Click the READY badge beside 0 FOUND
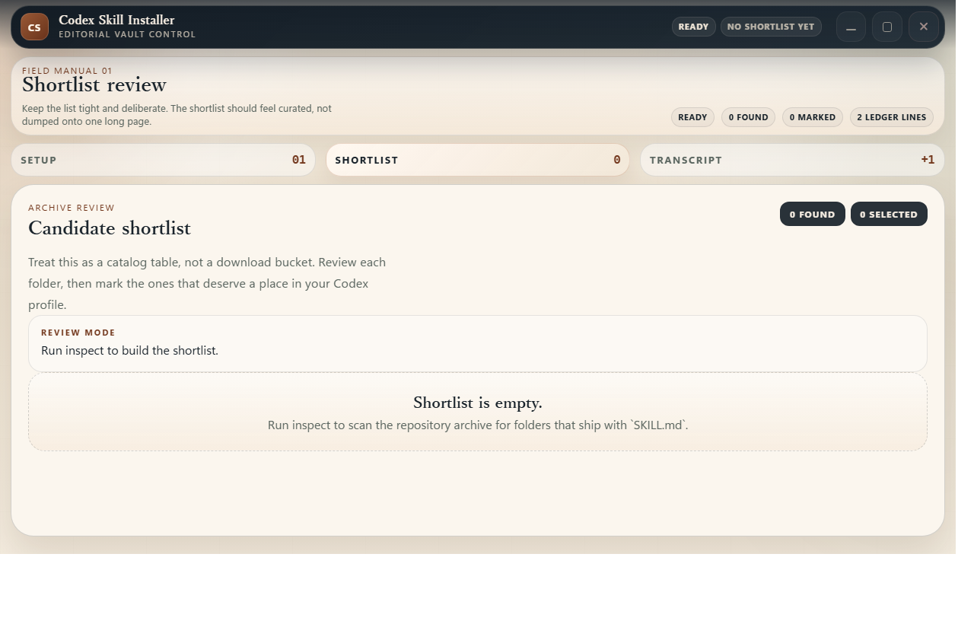 coord(692,117)
